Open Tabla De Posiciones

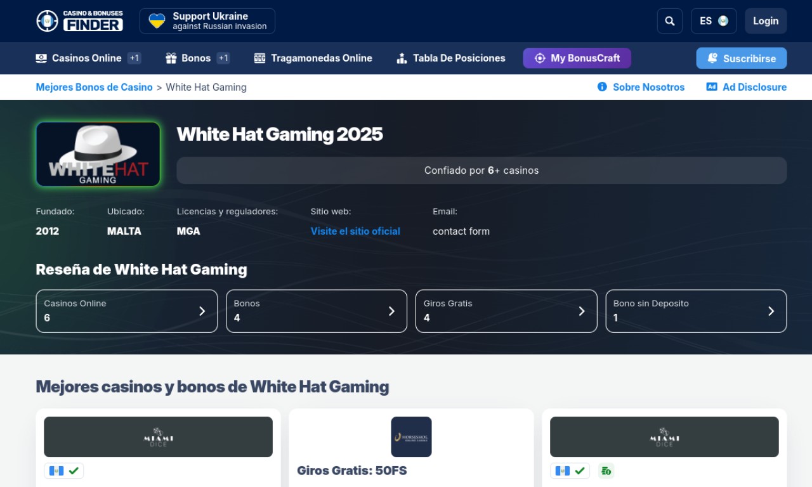[450, 58]
